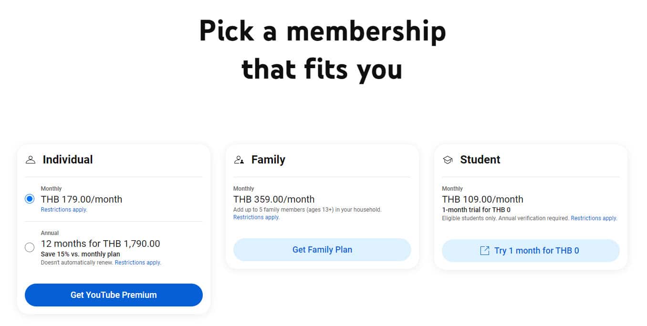The height and width of the screenshot is (326, 647).
Task: Click the Get Family Plan button
Action: pos(322,250)
